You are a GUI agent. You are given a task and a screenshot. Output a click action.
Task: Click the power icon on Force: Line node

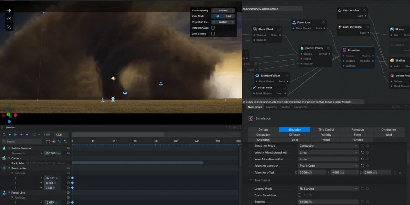coord(323,22)
